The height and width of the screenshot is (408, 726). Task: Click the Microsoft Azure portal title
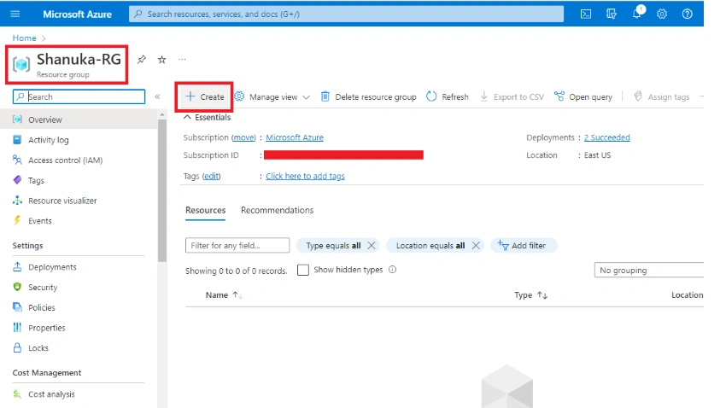(x=78, y=14)
